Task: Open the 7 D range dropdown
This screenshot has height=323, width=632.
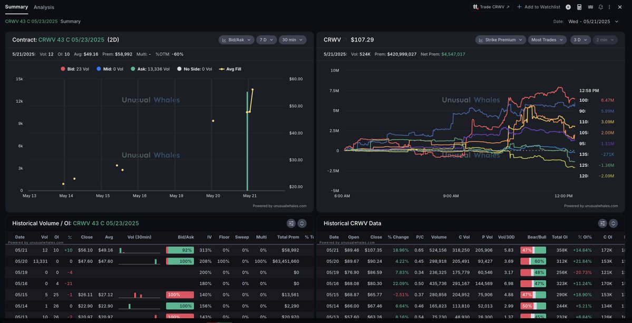Action: click(266, 40)
